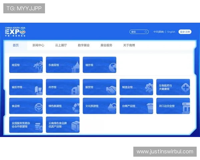
Task: Click the circular emblem icon on 食品馆 card
Action: [x=39, y=107]
